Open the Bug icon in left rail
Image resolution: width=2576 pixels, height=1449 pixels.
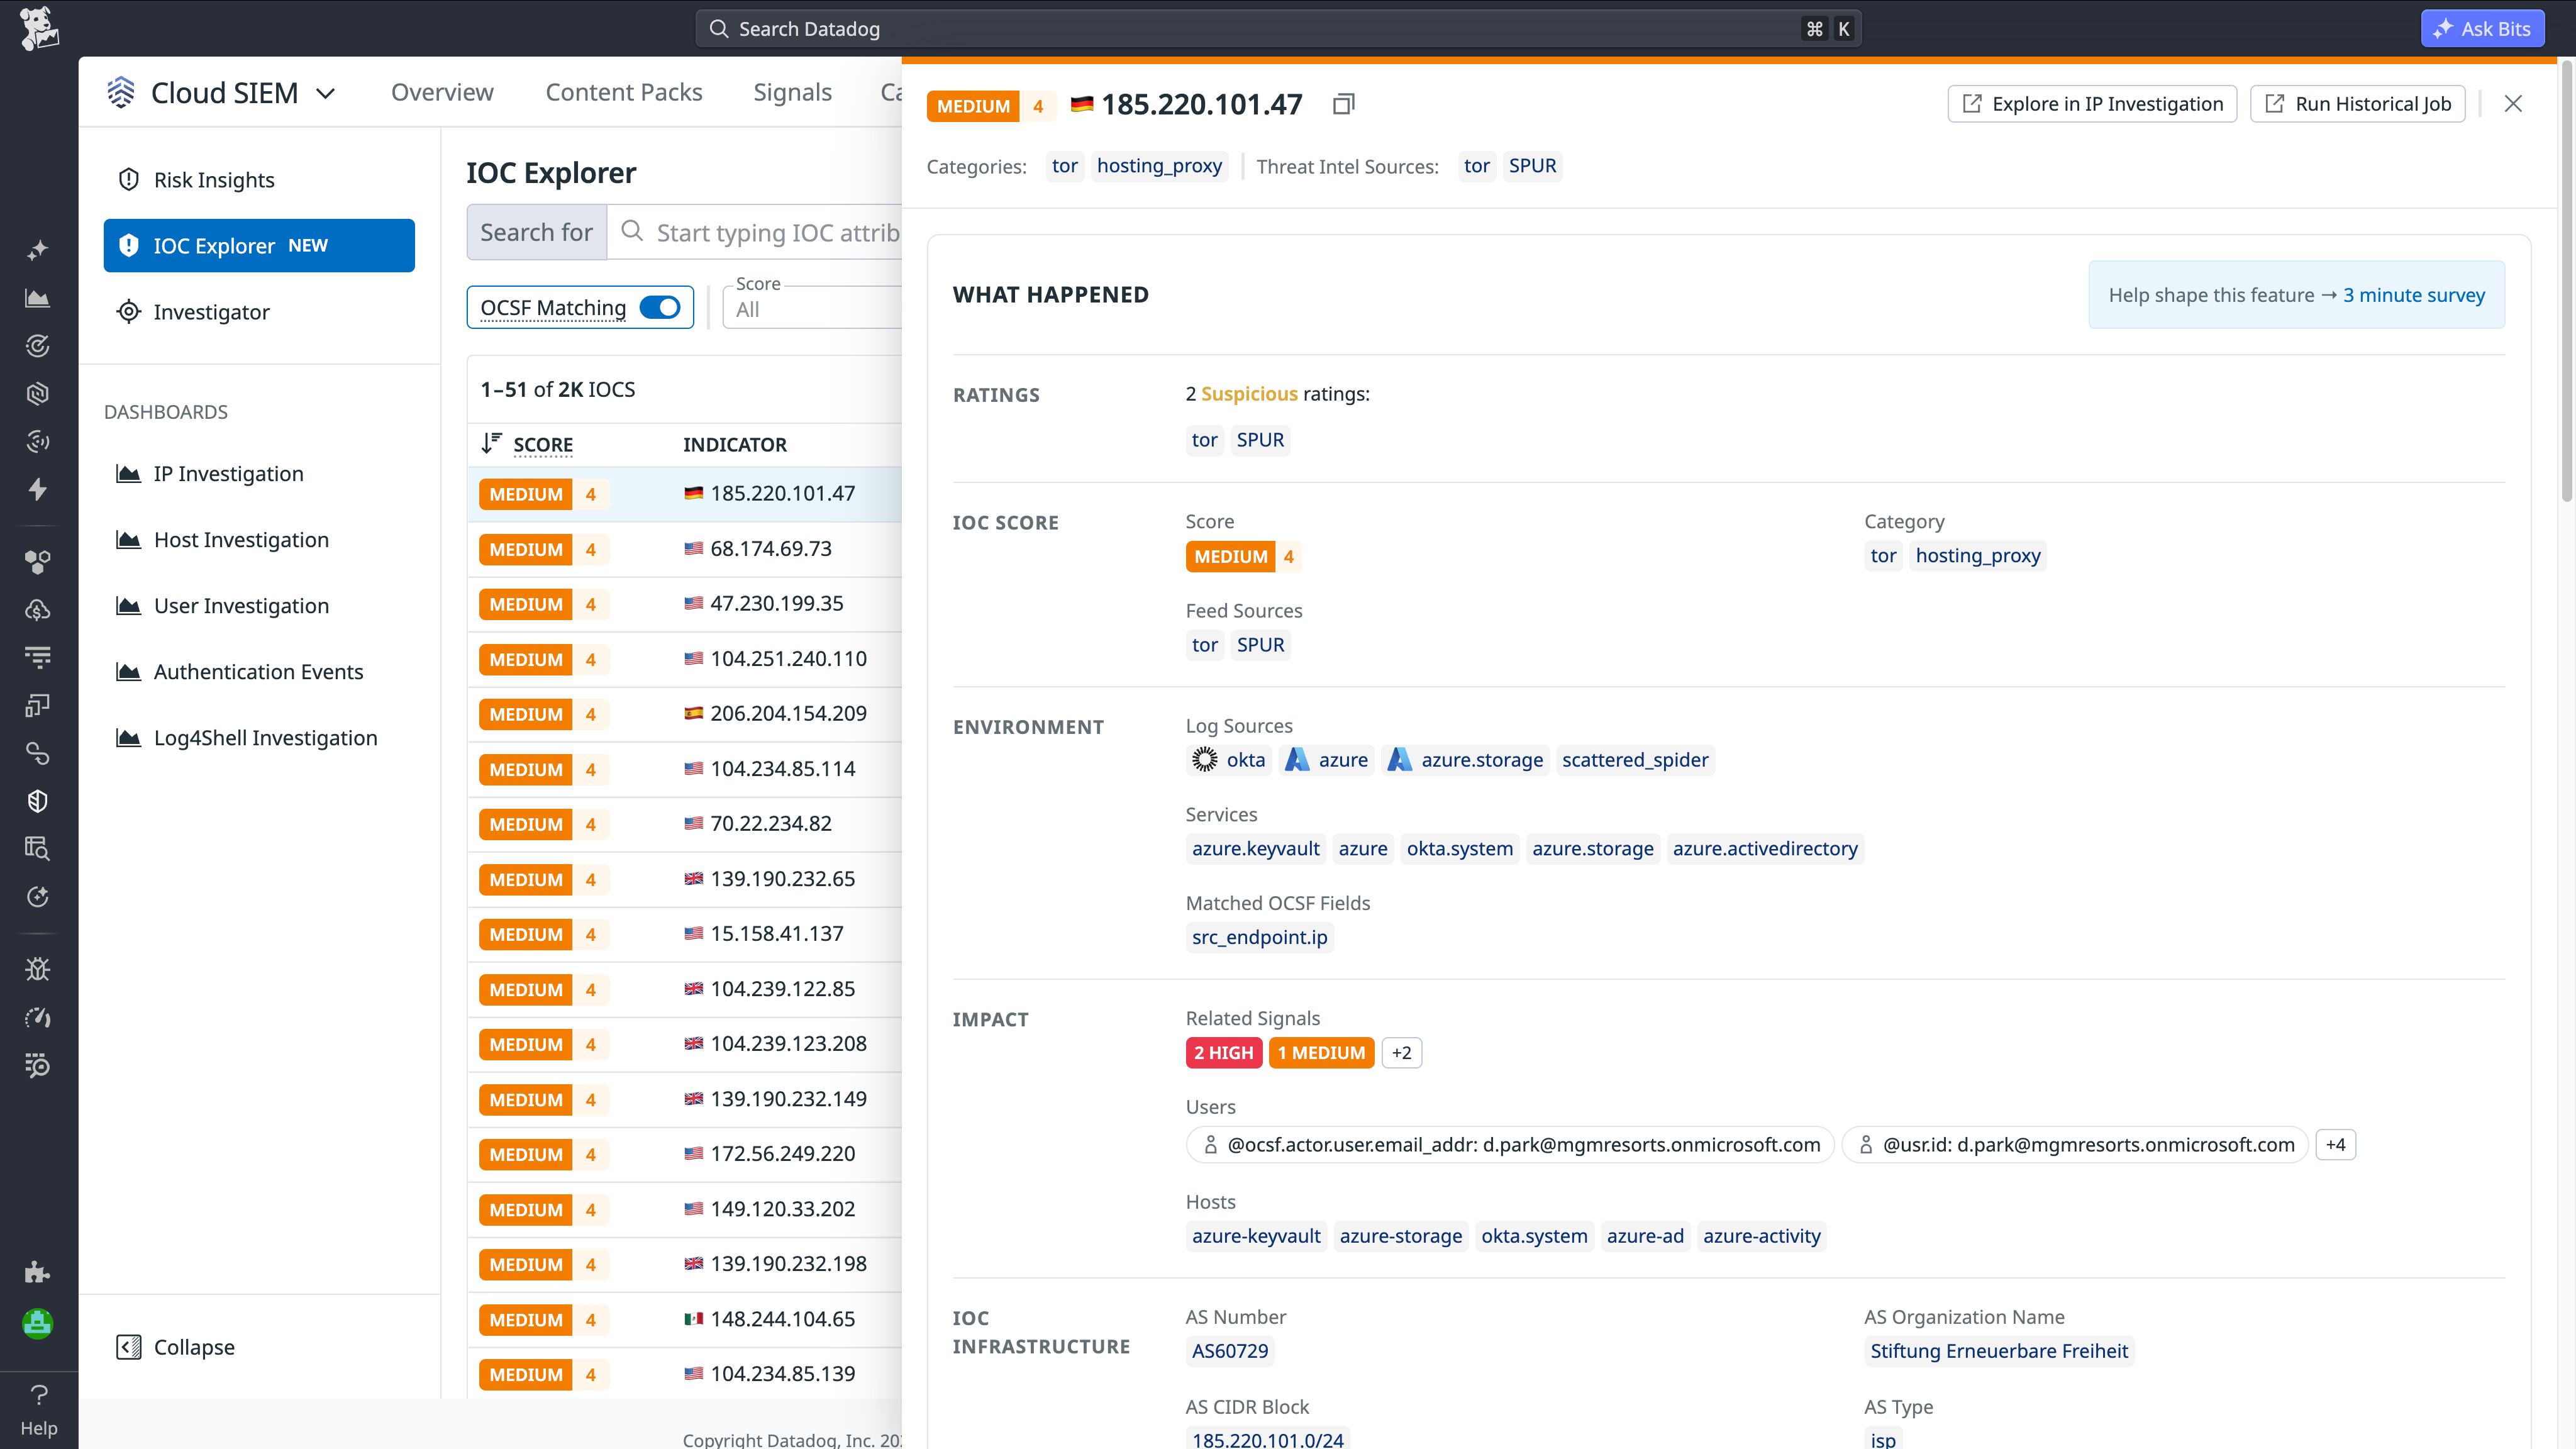38,968
